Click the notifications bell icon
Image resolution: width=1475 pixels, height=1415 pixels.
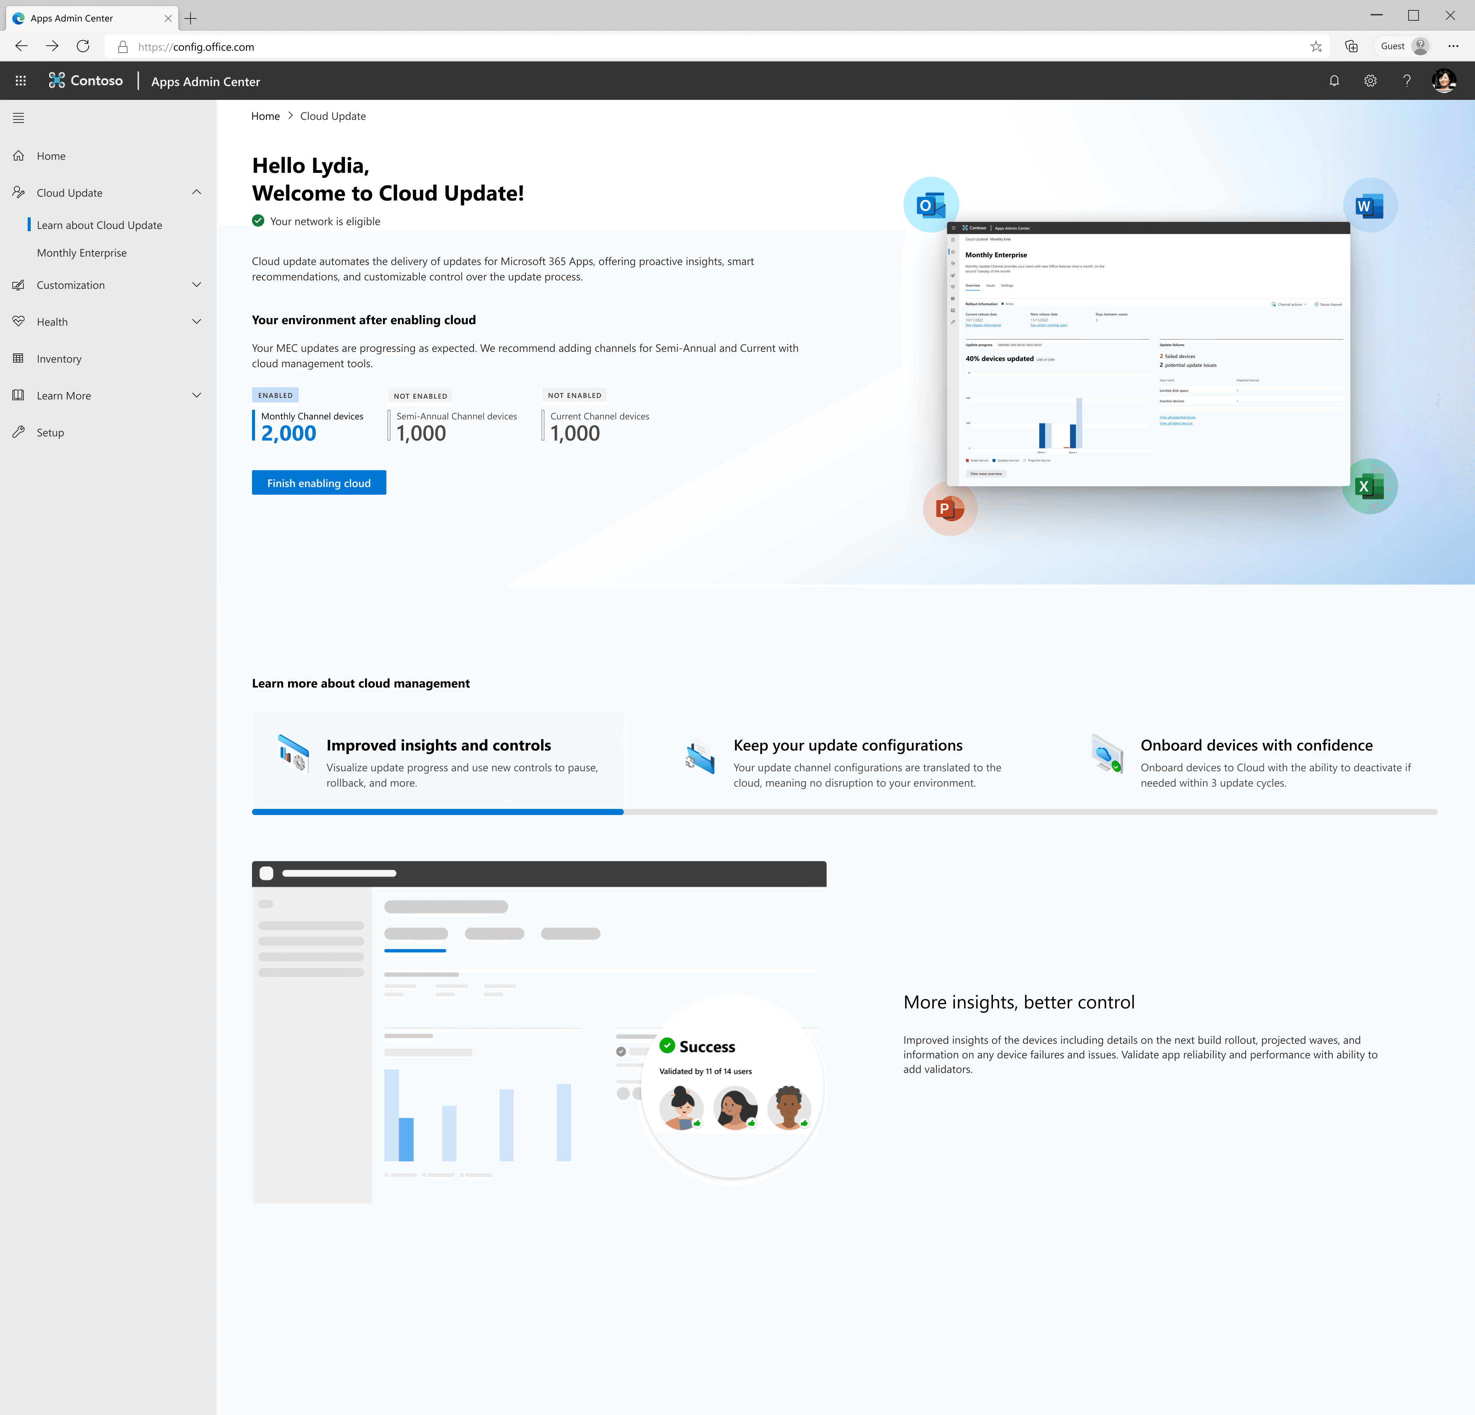[x=1334, y=81]
